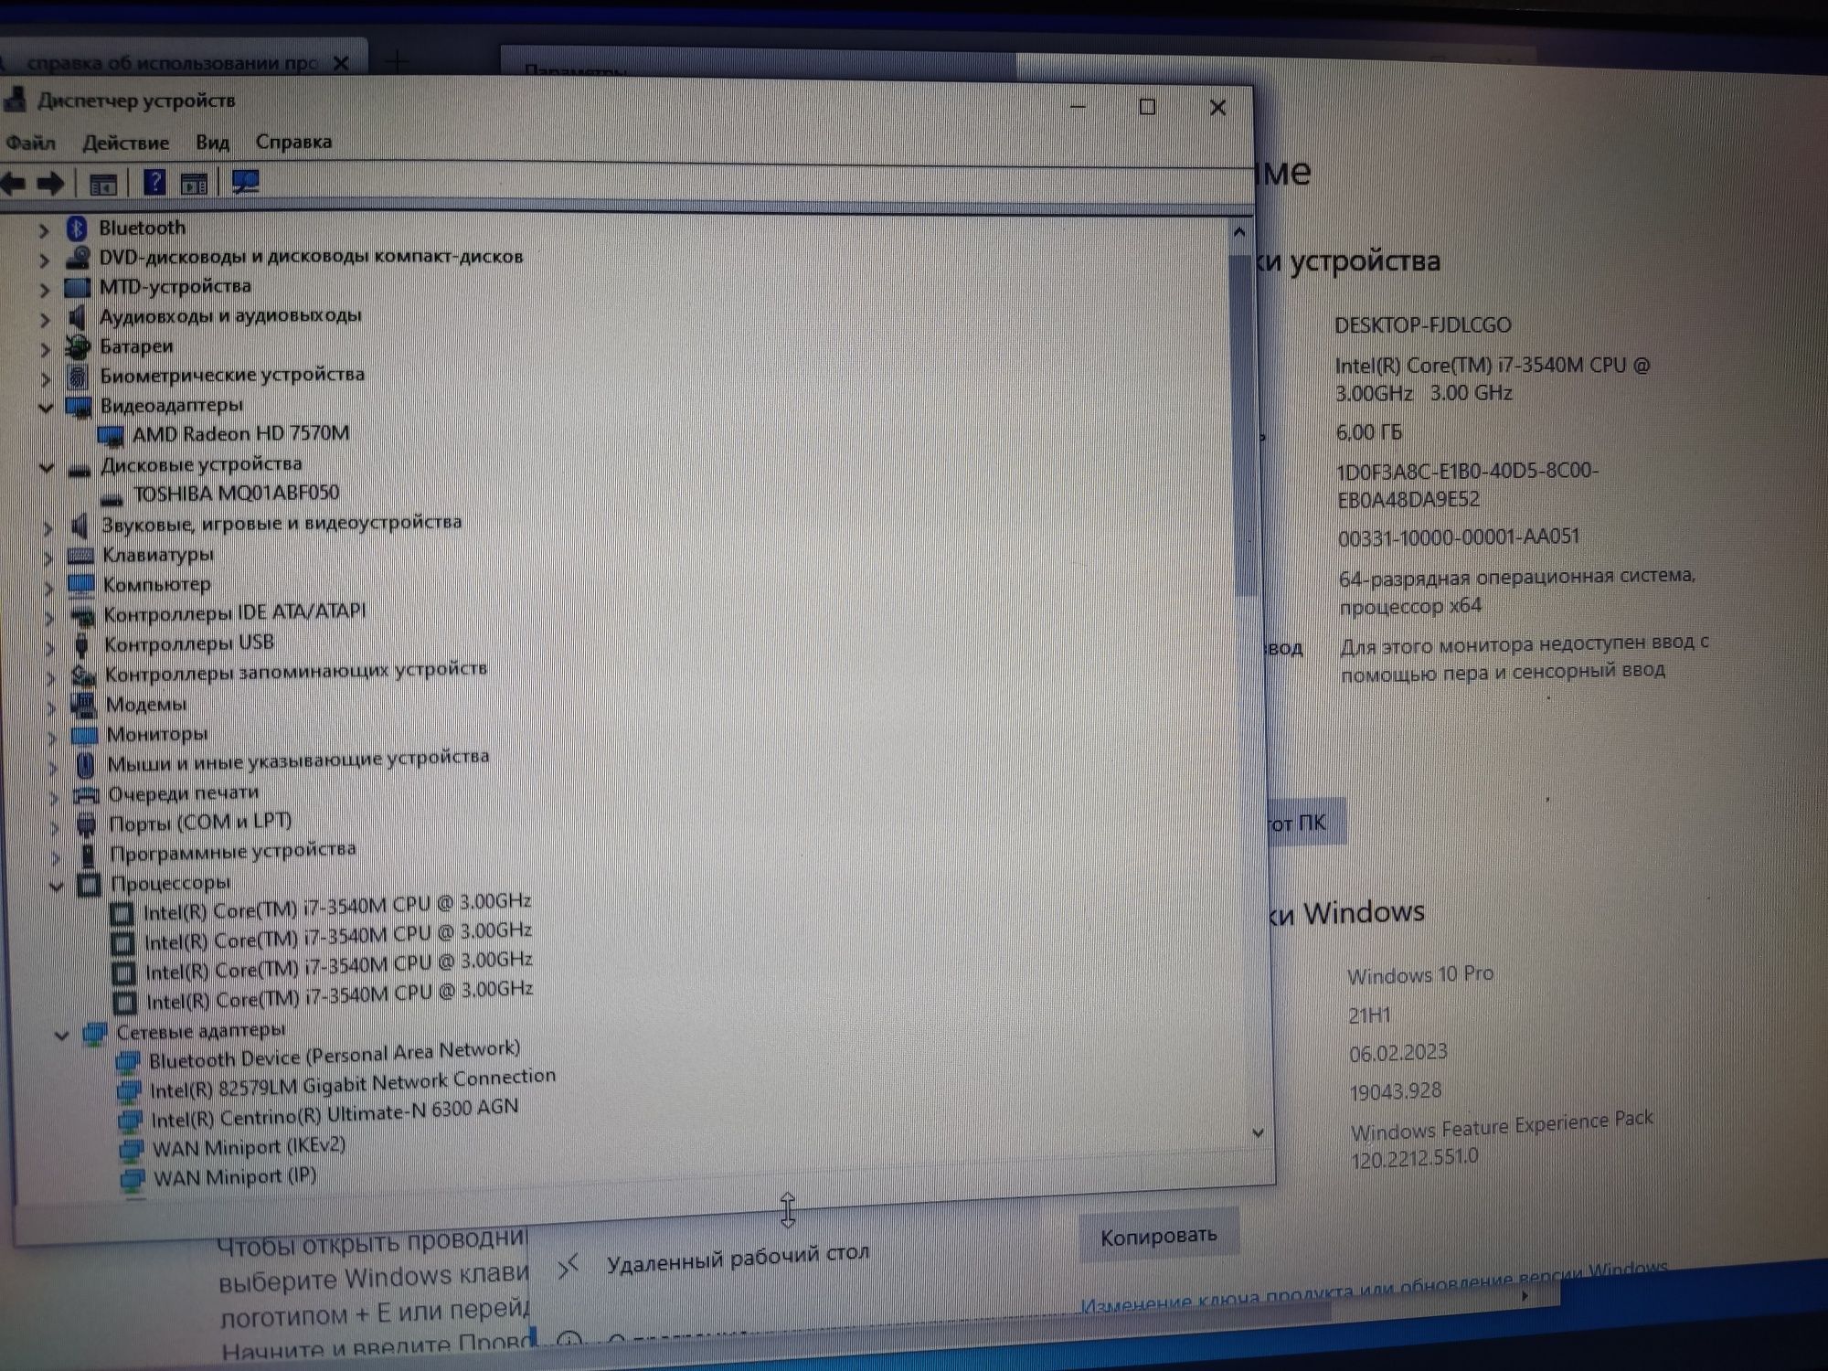Open the Справка menu

pos(293,142)
